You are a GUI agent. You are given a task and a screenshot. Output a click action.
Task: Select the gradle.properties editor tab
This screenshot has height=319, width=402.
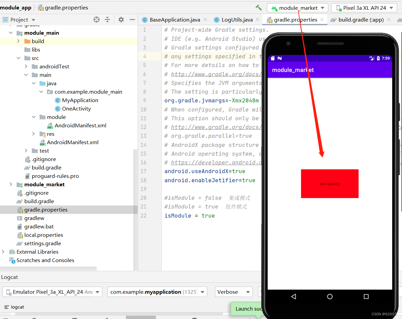[x=295, y=20]
